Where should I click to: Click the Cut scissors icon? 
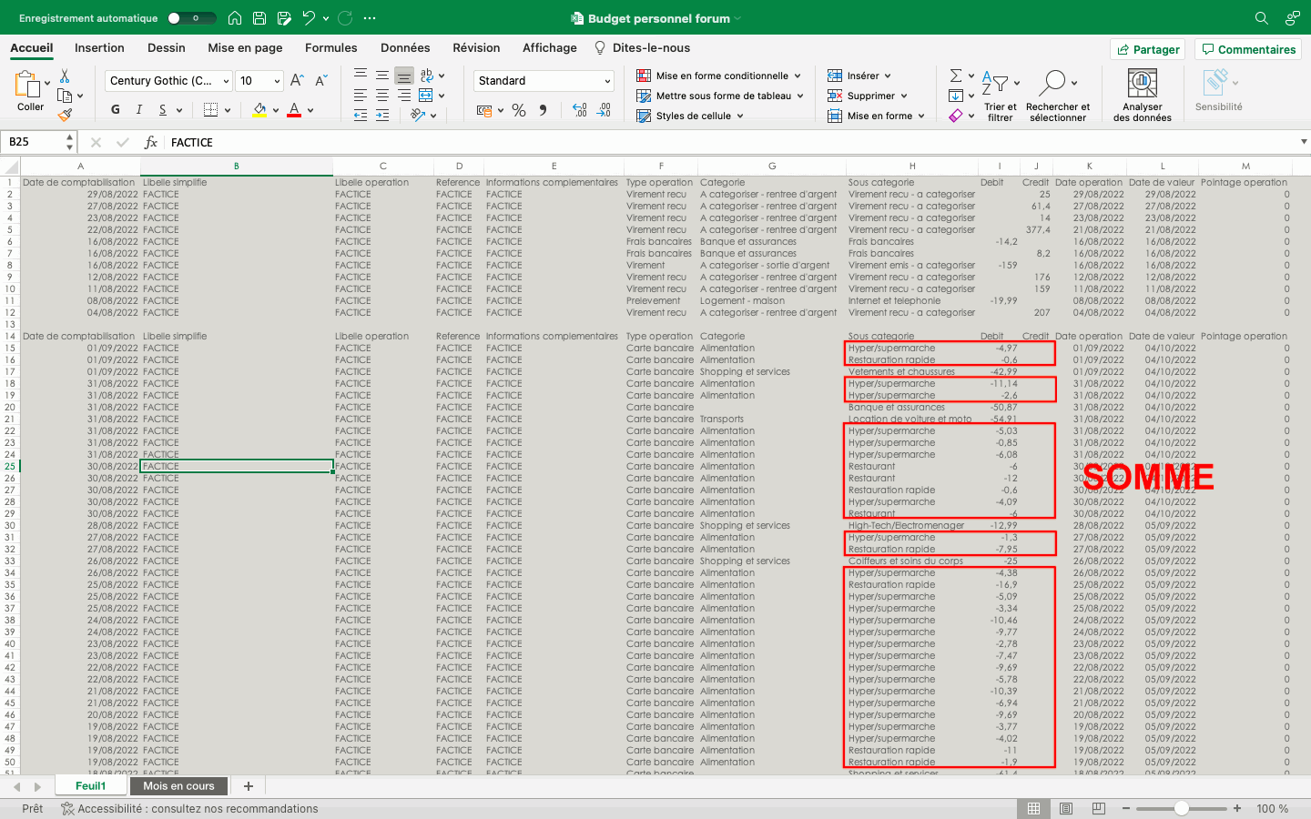tap(65, 76)
